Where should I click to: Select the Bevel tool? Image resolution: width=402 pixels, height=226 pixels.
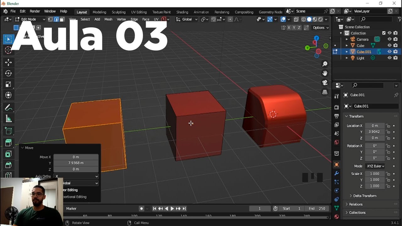8,165
